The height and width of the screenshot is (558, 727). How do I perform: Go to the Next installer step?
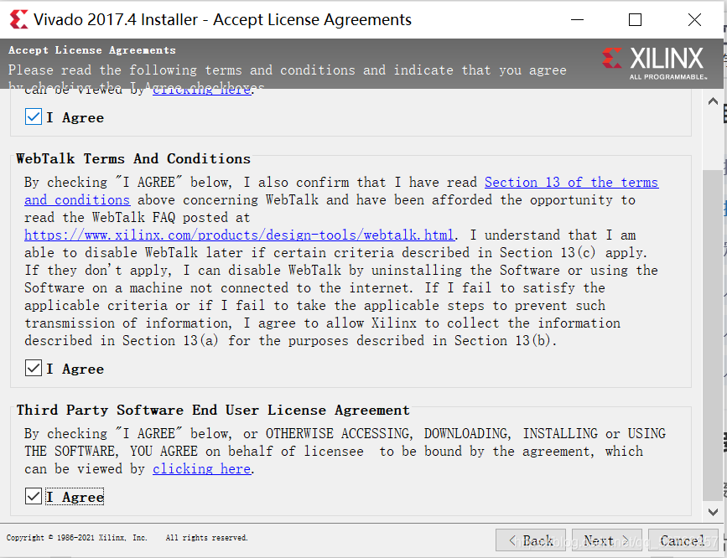pos(607,540)
